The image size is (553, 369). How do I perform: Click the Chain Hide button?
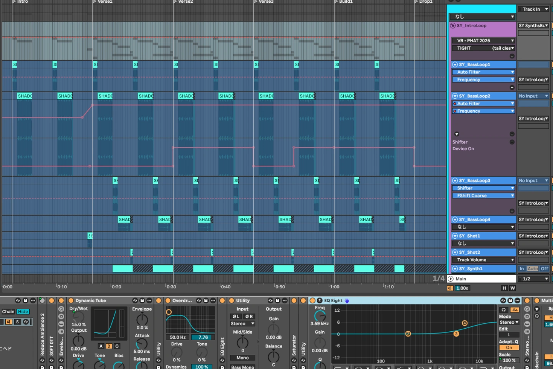(23, 312)
